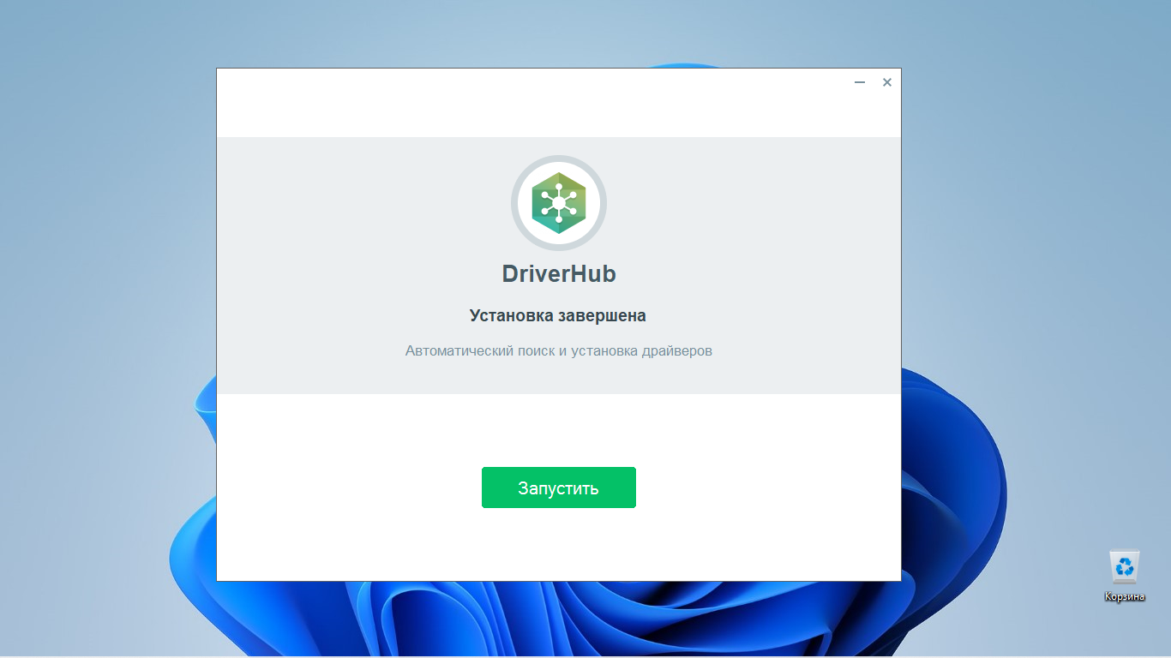This screenshot has width=1171, height=658.
Task: Close the DriverHub installer
Action: tap(887, 82)
